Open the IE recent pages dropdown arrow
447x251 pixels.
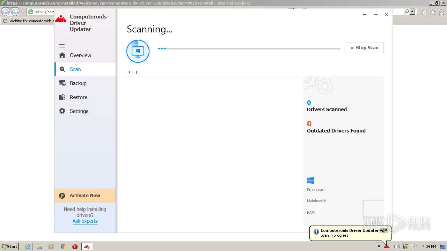click(23, 12)
